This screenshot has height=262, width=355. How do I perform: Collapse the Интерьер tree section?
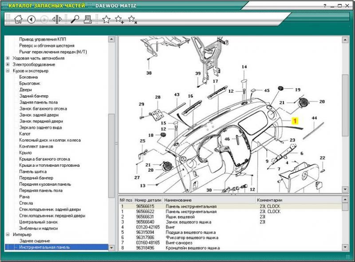pyautogui.click(x=8, y=235)
